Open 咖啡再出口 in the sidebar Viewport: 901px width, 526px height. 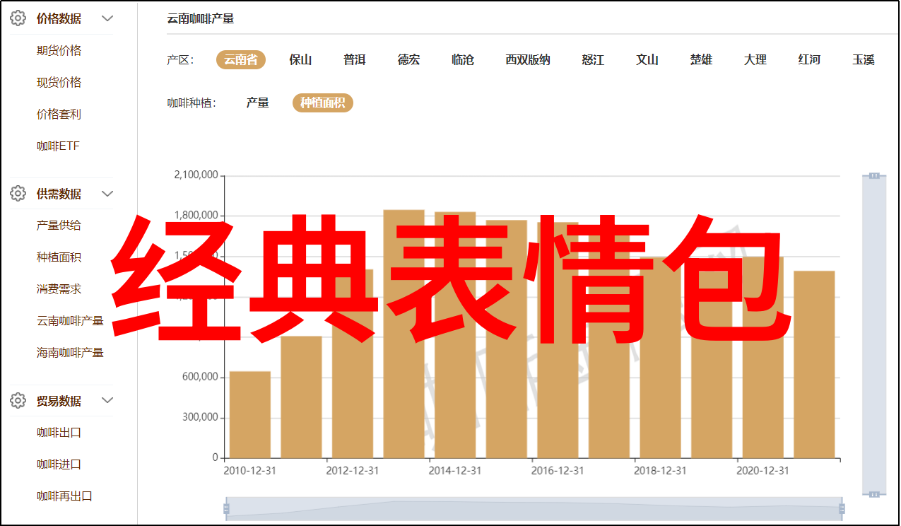pyautogui.click(x=65, y=496)
